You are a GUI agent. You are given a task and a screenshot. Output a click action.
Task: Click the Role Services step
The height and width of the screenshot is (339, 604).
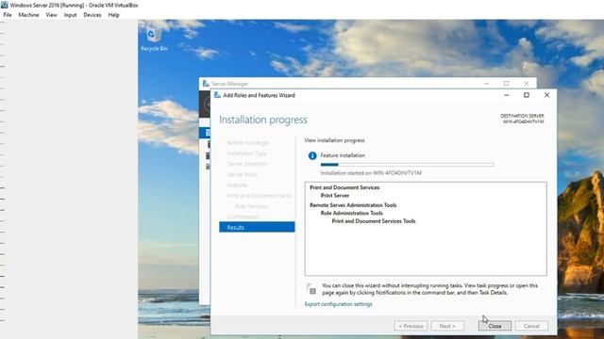coord(251,206)
